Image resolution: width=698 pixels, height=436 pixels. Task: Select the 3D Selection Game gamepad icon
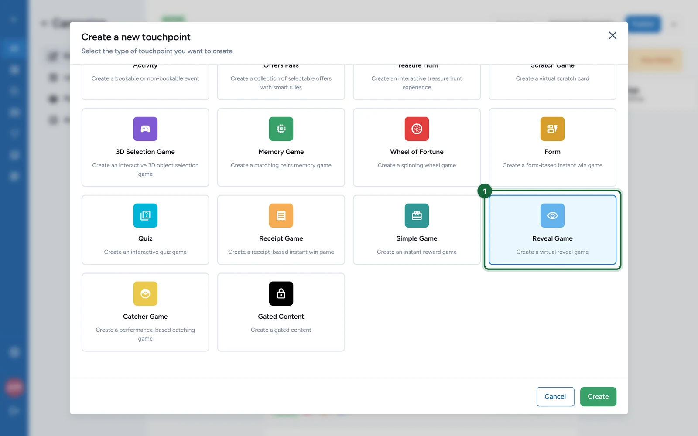(x=145, y=129)
